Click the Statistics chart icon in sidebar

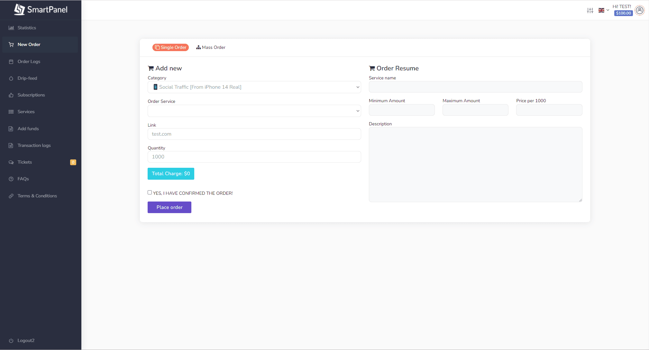pos(11,28)
